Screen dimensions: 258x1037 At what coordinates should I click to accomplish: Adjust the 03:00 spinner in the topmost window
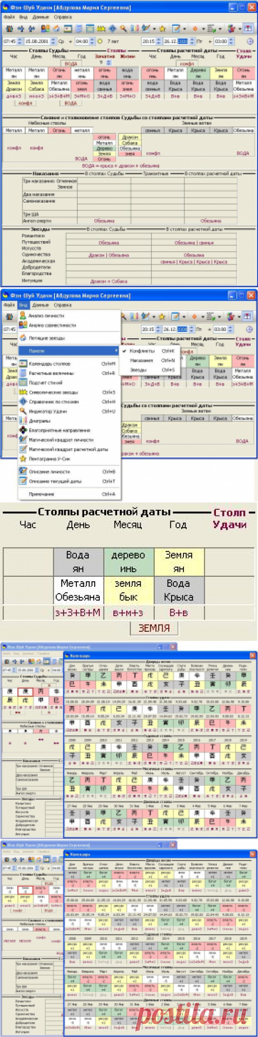point(230,42)
